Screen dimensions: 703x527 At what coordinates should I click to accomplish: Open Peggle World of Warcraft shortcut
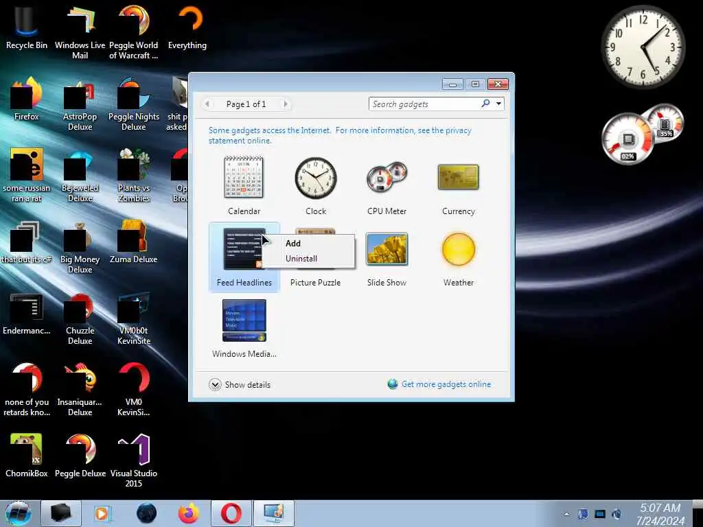pos(134,32)
